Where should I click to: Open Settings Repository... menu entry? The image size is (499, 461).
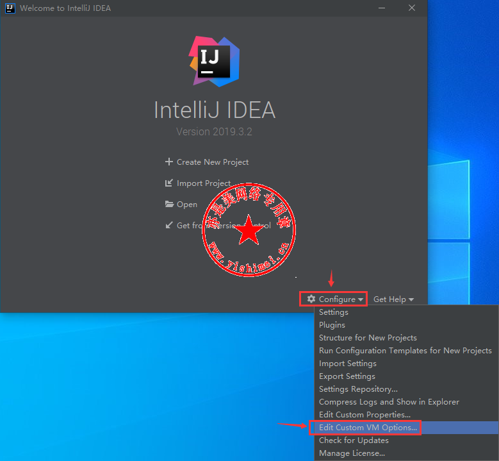pos(406,389)
